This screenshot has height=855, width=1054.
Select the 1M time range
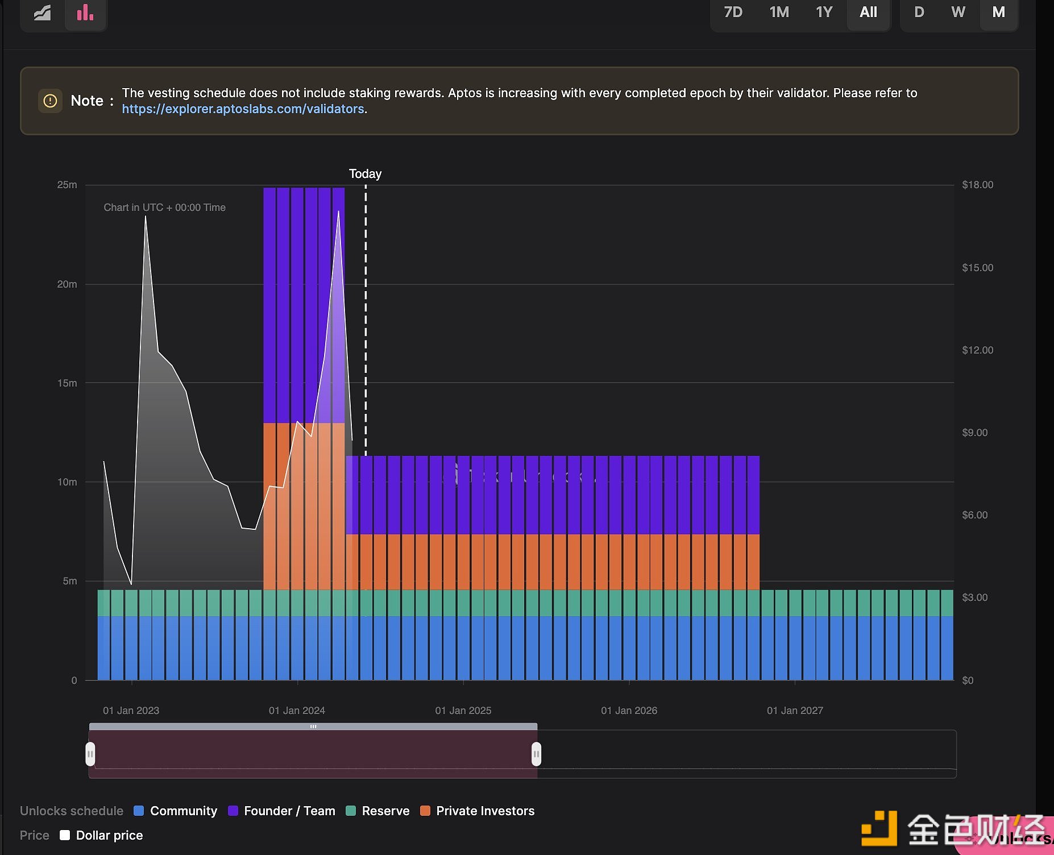point(779,12)
